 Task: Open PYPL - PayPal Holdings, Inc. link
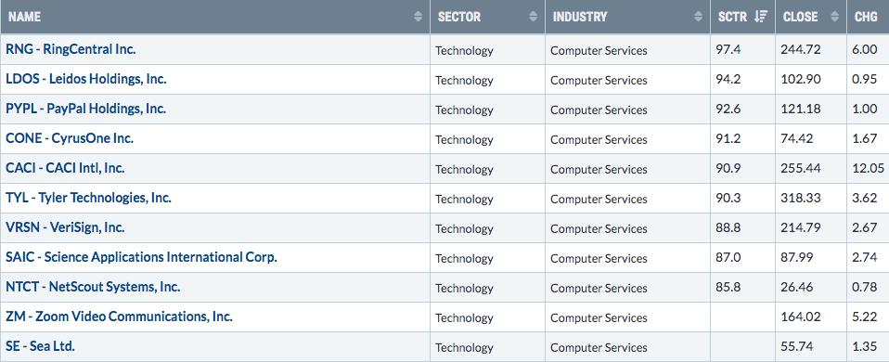(85, 109)
